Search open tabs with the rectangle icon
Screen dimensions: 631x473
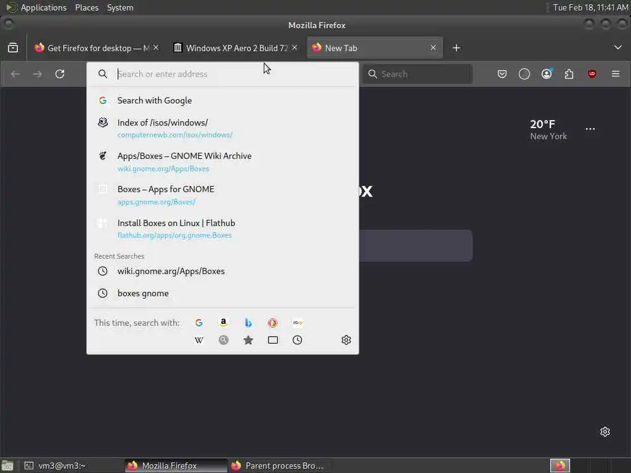273,340
